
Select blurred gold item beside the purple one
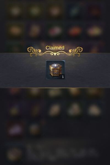[x=35, y=129]
